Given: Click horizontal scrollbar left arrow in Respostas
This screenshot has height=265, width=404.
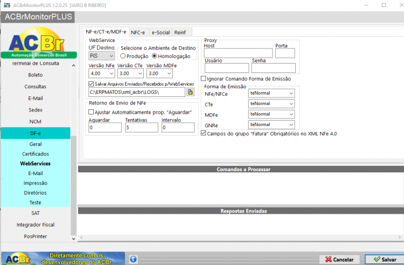Looking at the screenshot, I should pyautogui.click(x=81, y=238).
